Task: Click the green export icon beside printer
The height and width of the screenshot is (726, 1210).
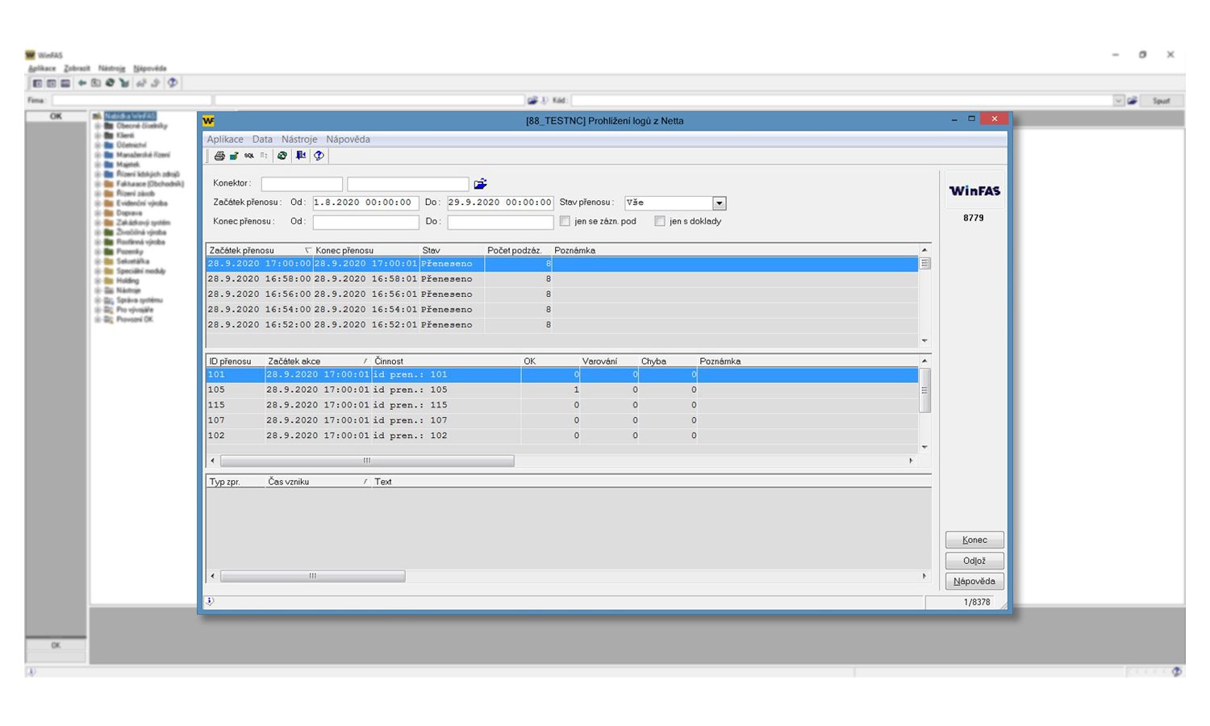Action: (x=234, y=156)
